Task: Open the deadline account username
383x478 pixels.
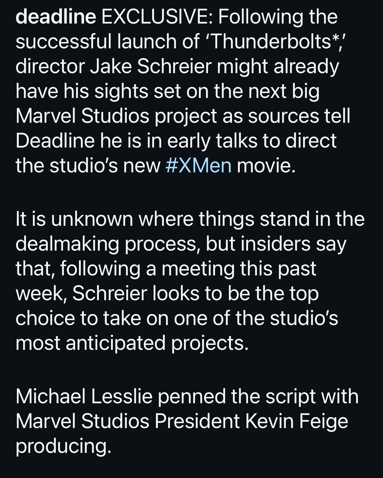Action: [x=56, y=17]
